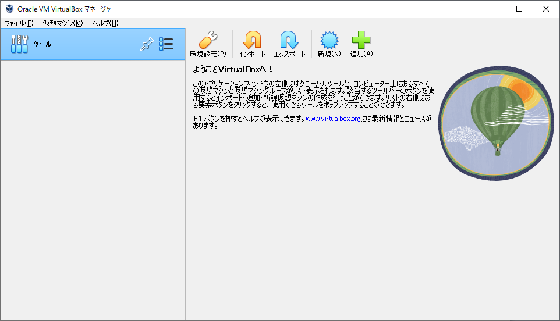Create a new VM with 新規(N) icon
This screenshot has height=321, width=560.
pos(329,44)
